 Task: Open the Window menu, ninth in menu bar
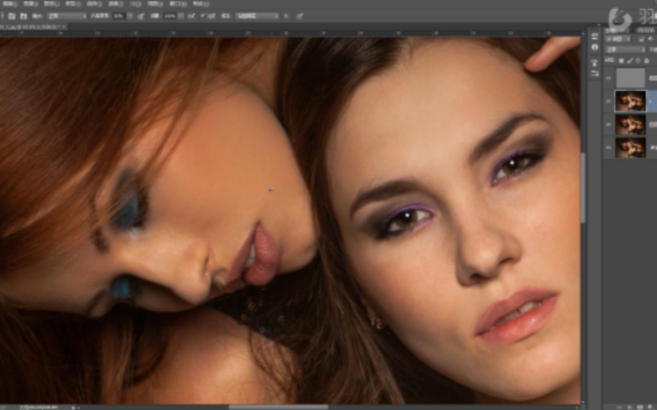pos(178,4)
